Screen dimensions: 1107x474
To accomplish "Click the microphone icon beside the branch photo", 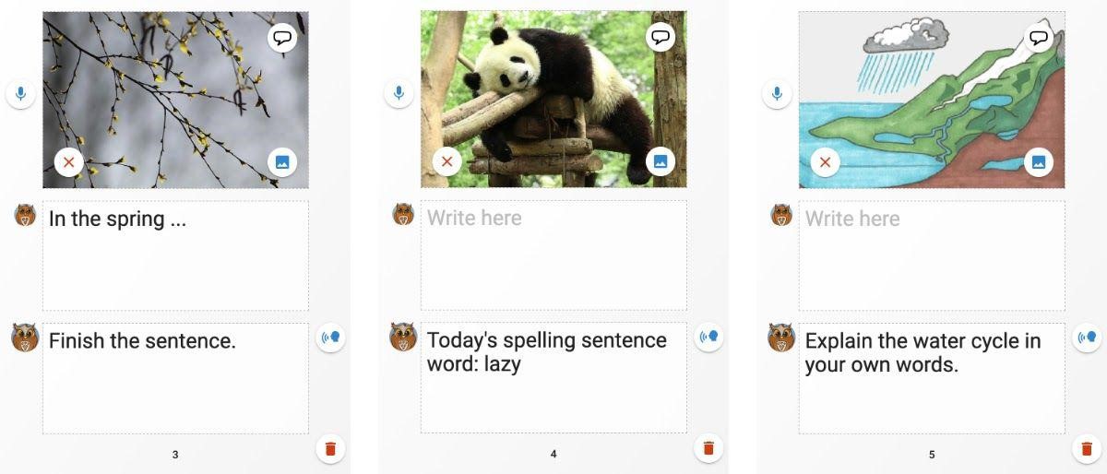I will click(20, 94).
